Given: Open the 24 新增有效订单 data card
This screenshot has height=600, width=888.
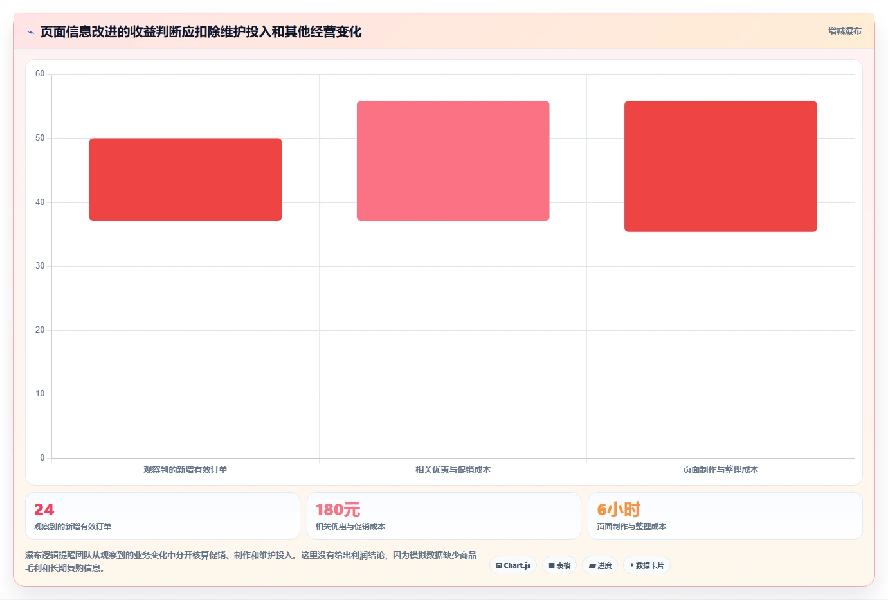Looking at the screenshot, I should tap(163, 516).
